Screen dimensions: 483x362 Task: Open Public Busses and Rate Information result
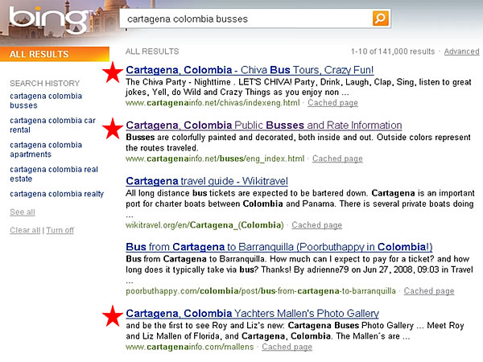coord(253,125)
